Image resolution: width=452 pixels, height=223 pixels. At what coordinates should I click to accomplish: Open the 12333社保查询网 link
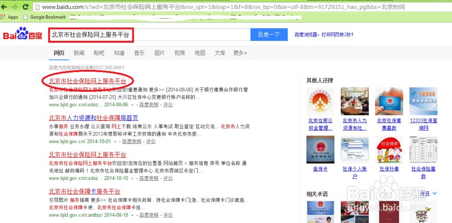click(424, 124)
